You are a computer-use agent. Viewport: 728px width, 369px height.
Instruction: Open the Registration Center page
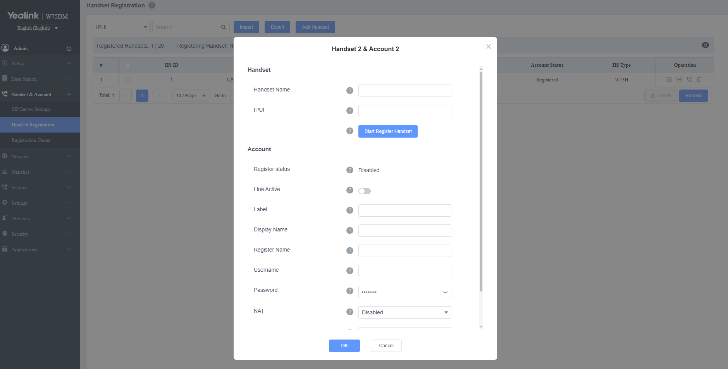tap(31, 140)
